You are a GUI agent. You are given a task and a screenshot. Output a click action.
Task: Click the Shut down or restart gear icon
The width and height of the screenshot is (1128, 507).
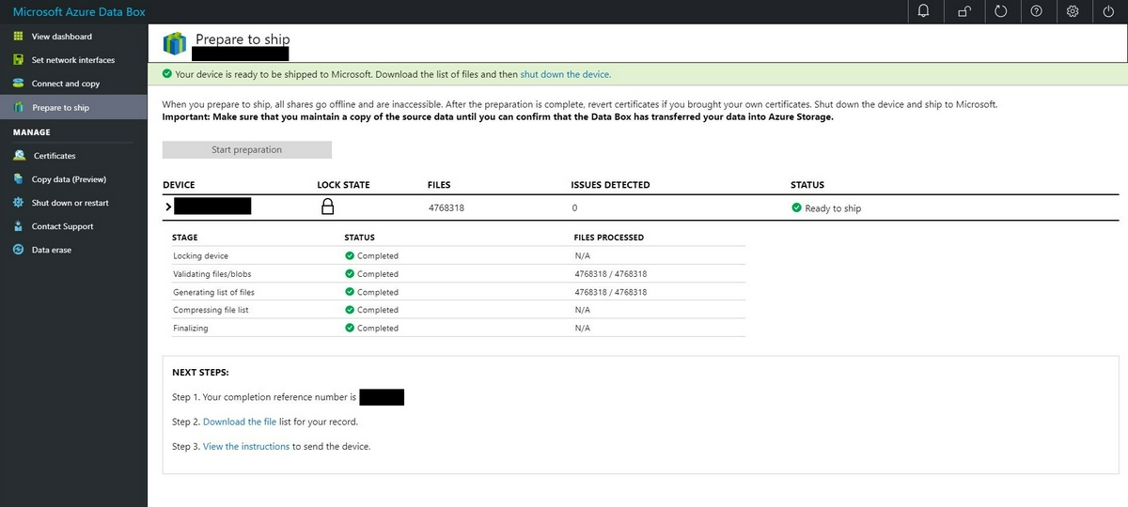(18, 203)
